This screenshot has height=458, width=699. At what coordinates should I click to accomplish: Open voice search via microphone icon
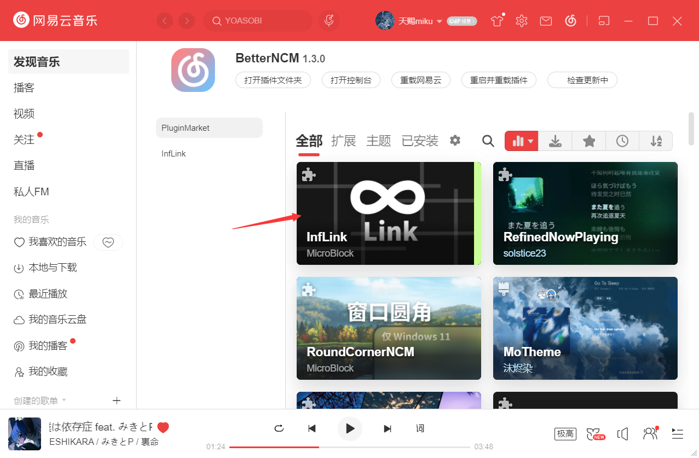coord(329,21)
